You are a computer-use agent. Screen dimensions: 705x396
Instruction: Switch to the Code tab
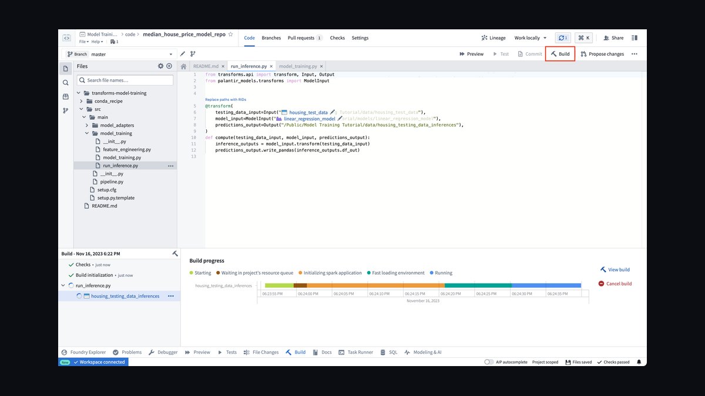coord(249,38)
